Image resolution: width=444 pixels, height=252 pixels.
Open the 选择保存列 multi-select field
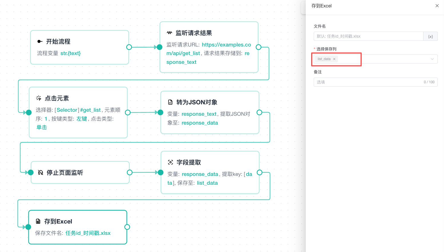(375, 59)
